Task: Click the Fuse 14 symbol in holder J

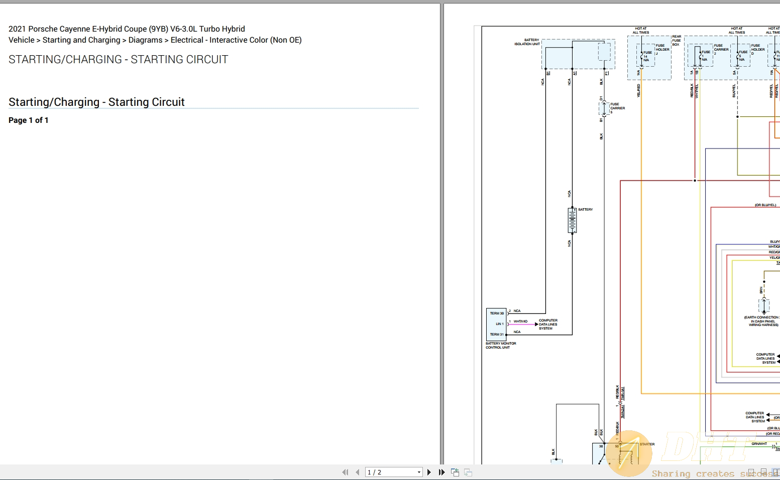Action: tap(641, 55)
